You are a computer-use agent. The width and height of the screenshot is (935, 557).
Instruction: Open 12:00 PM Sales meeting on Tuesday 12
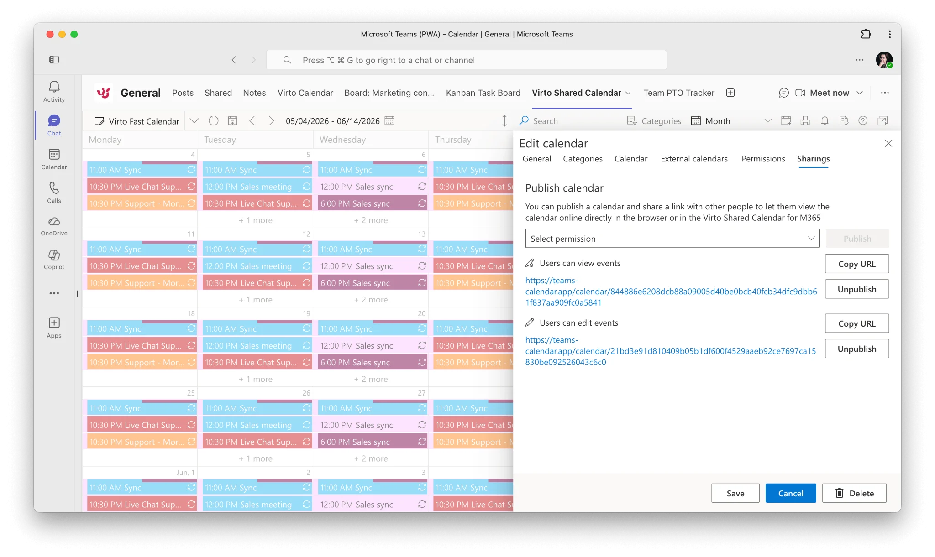pos(257,266)
